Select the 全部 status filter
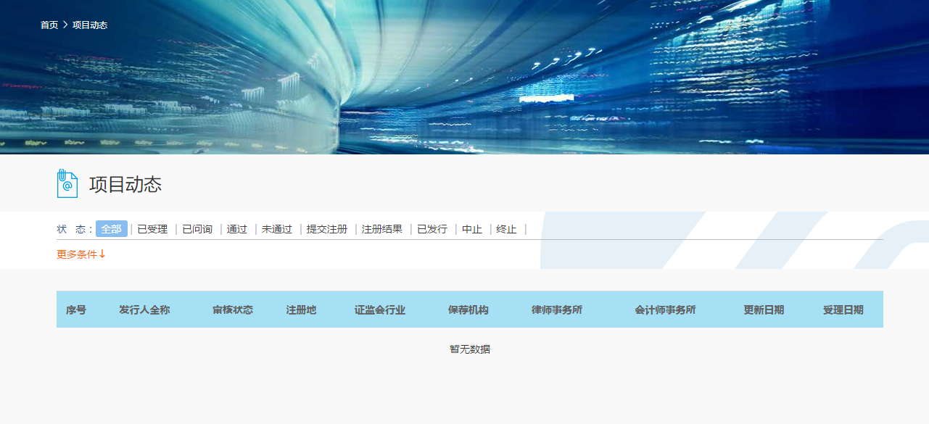This screenshot has height=424, width=929. pos(112,229)
